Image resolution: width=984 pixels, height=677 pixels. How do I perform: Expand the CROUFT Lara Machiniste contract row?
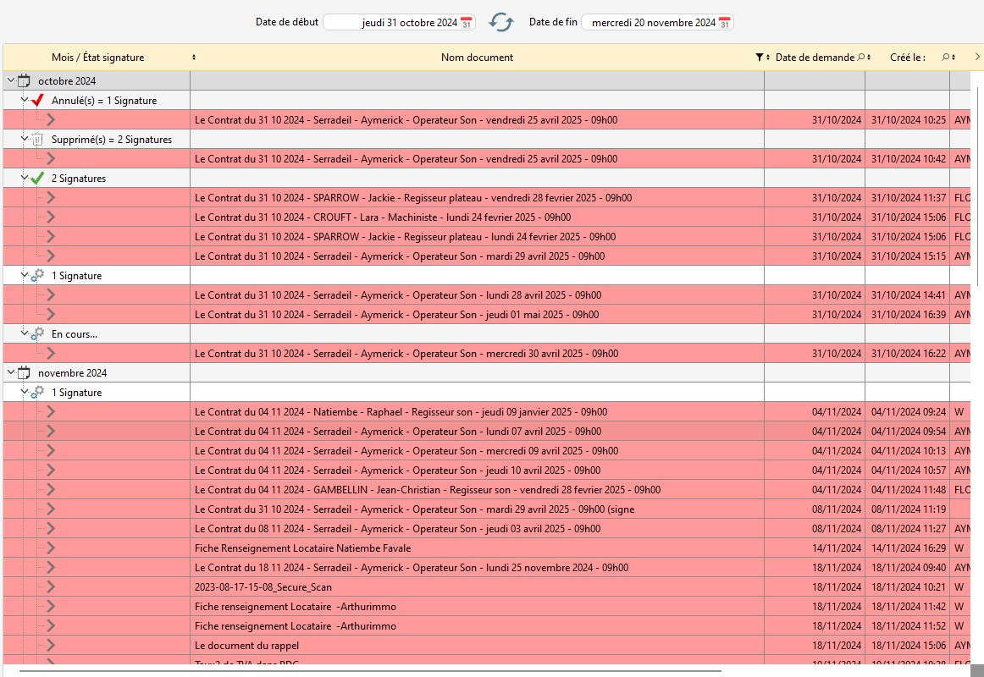click(51, 217)
